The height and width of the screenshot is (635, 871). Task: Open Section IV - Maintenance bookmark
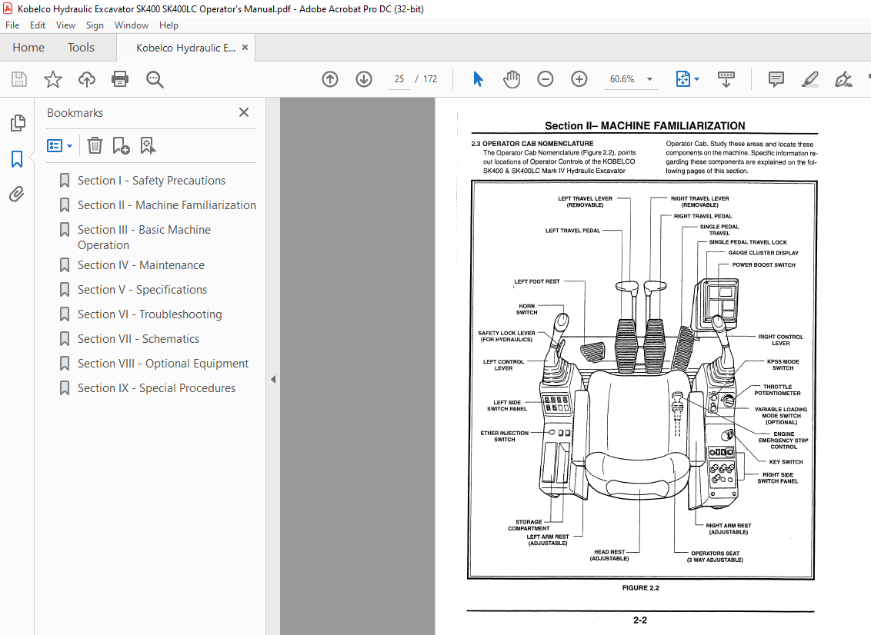pos(141,265)
